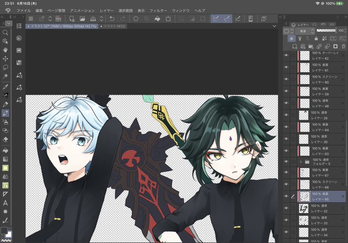Select the Lasso selection tool
This screenshot has width=348, height=243.
[x=5, y=67]
